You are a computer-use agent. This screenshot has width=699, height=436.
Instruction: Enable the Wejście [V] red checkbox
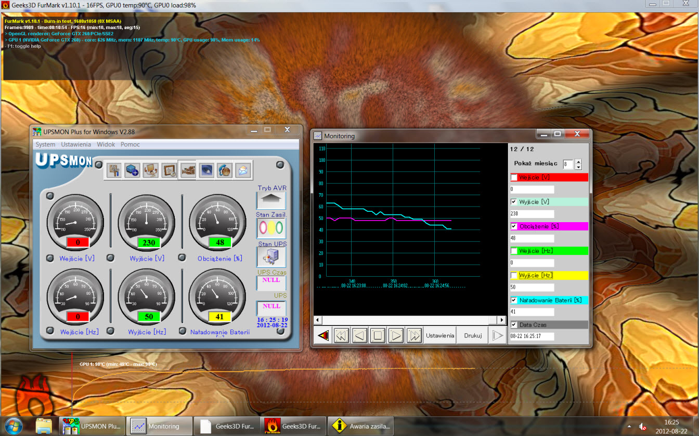coord(514,178)
